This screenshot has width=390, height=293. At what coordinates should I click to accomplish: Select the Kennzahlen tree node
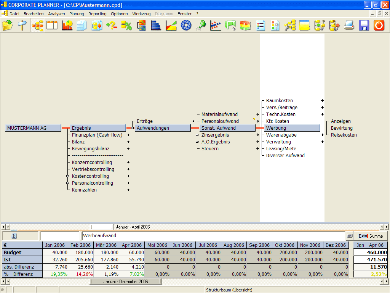(84, 190)
